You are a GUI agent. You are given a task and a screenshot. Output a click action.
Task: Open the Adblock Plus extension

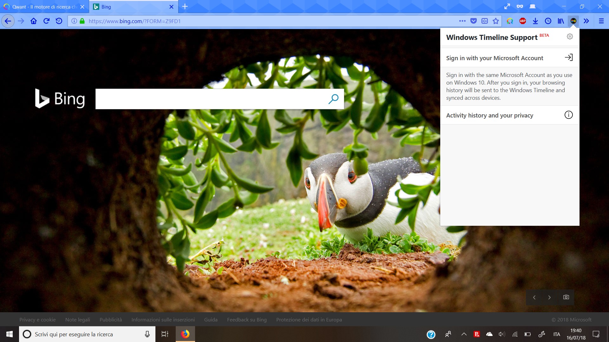[523, 21]
